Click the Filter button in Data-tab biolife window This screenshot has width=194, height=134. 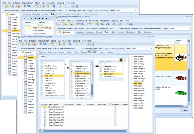click(x=185, y=110)
